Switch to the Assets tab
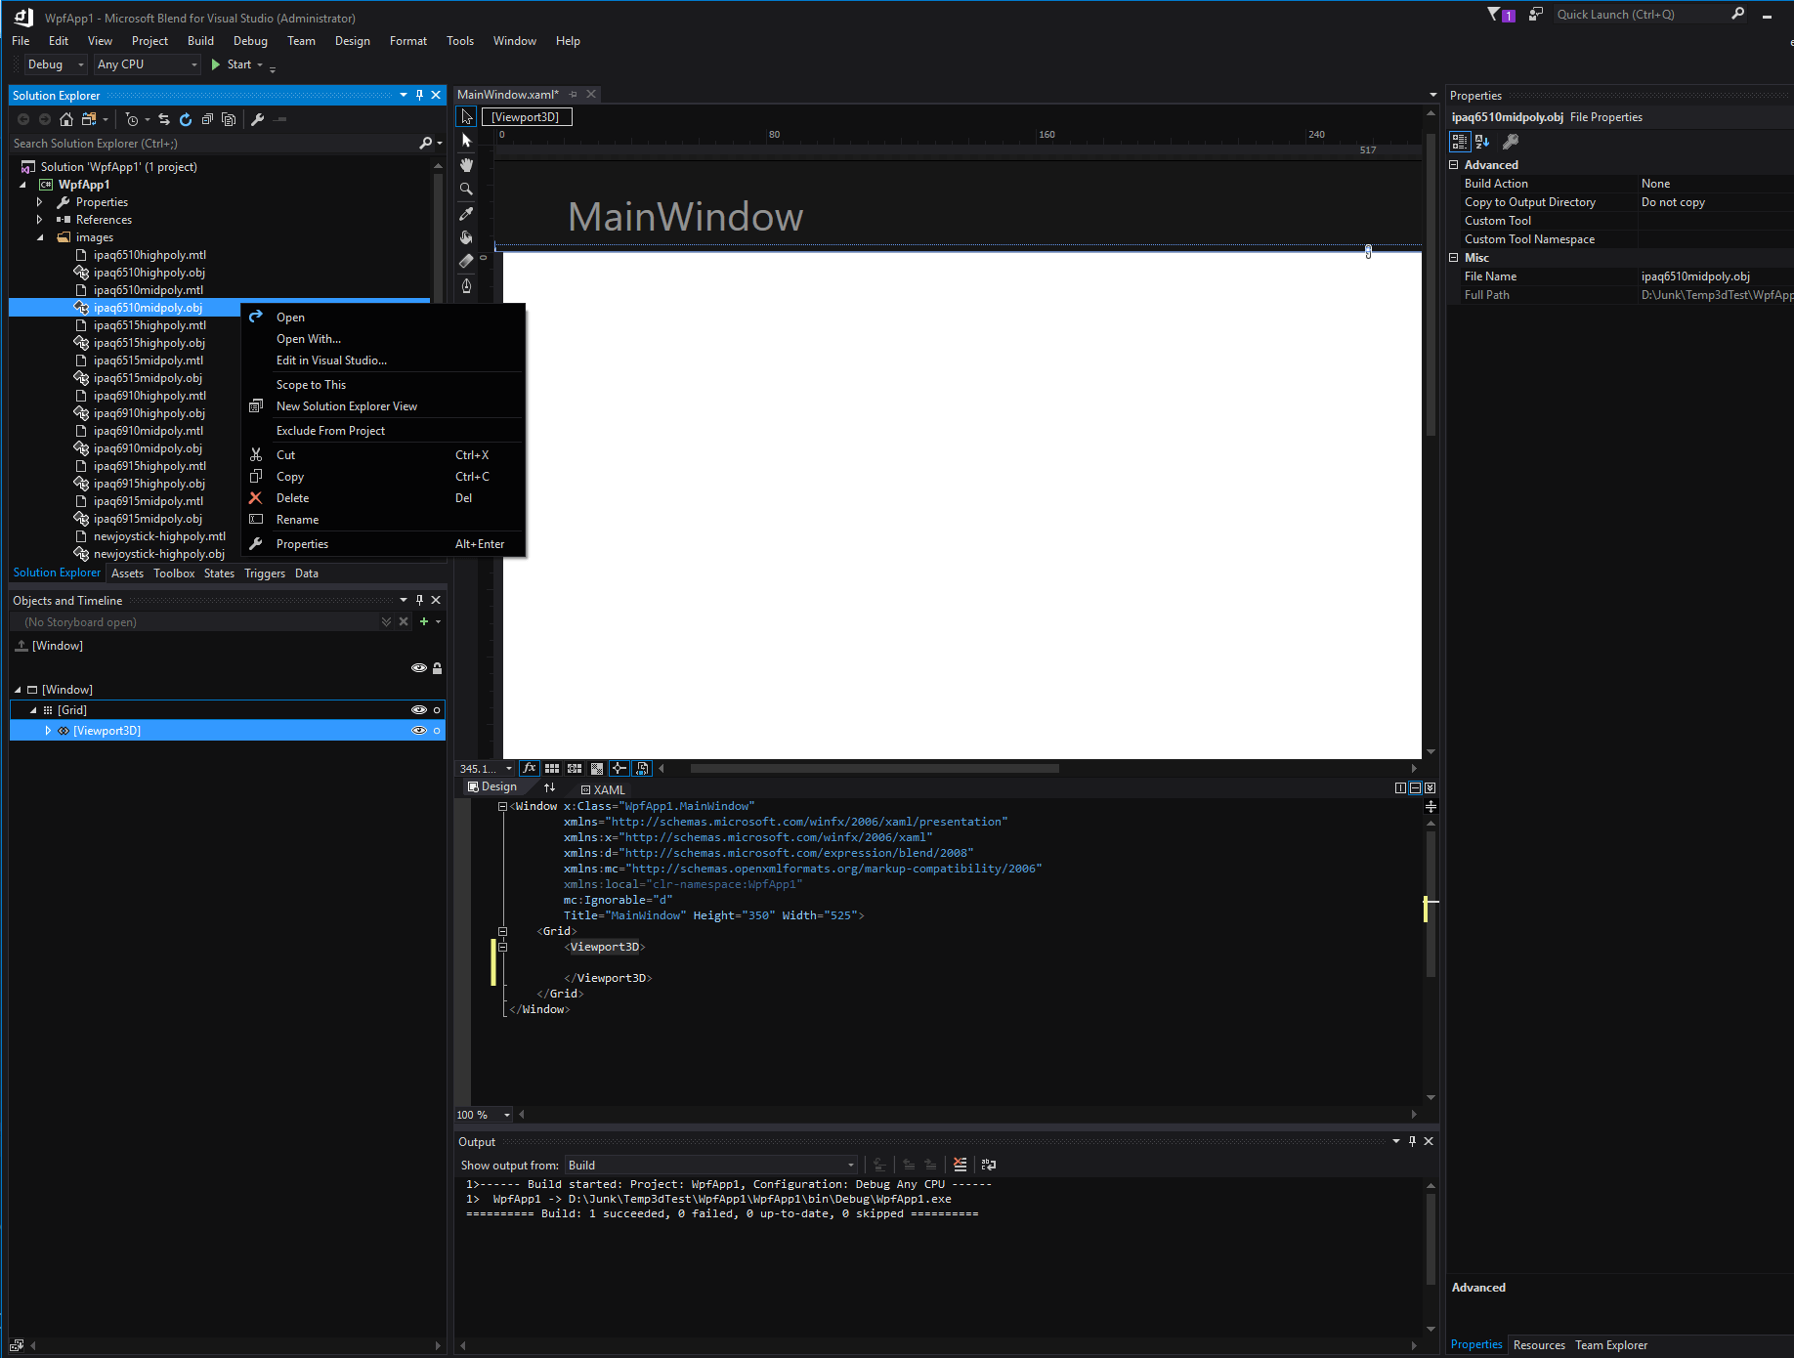Image resolution: width=1794 pixels, height=1358 pixels. click(127, 573)
